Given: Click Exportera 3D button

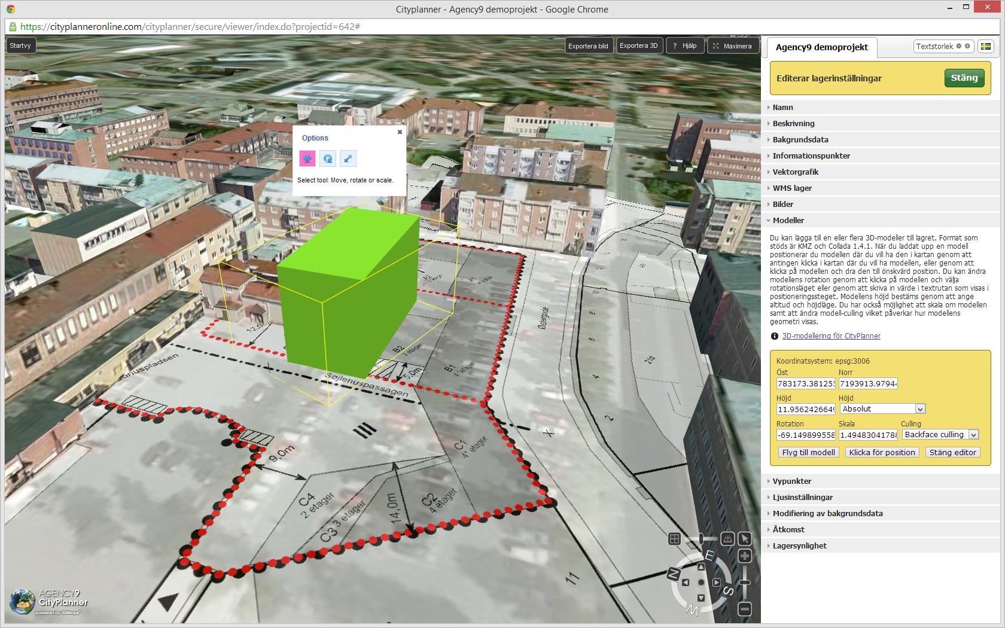Looking at the screenshot, I should pos(638,45).
